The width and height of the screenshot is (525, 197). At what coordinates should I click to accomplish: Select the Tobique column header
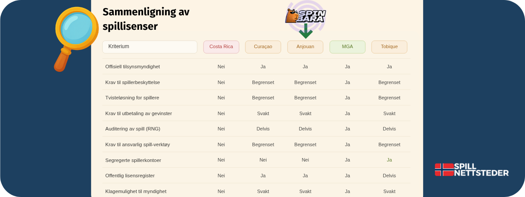pos(389,47)
